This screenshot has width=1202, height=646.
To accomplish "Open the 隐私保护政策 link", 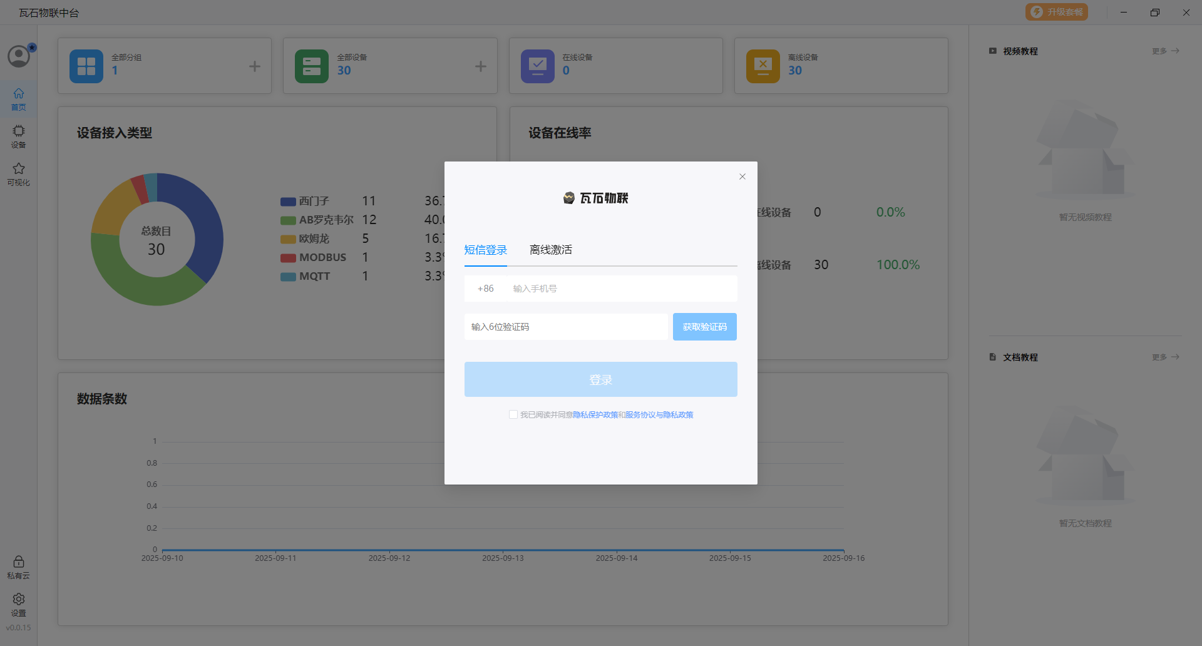I will tap(595, 414).
